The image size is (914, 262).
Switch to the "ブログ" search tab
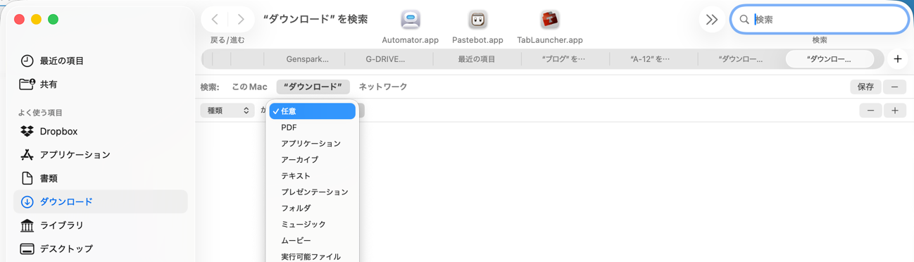click(x=564, y=59)
